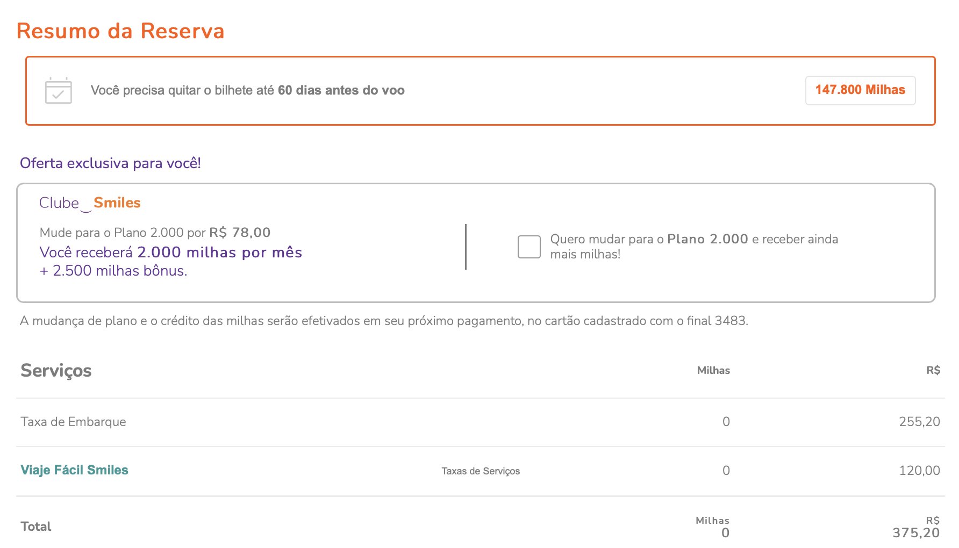Click the Taxa de Embarque row label
This screenshot has width=959, height=548.
73,422
